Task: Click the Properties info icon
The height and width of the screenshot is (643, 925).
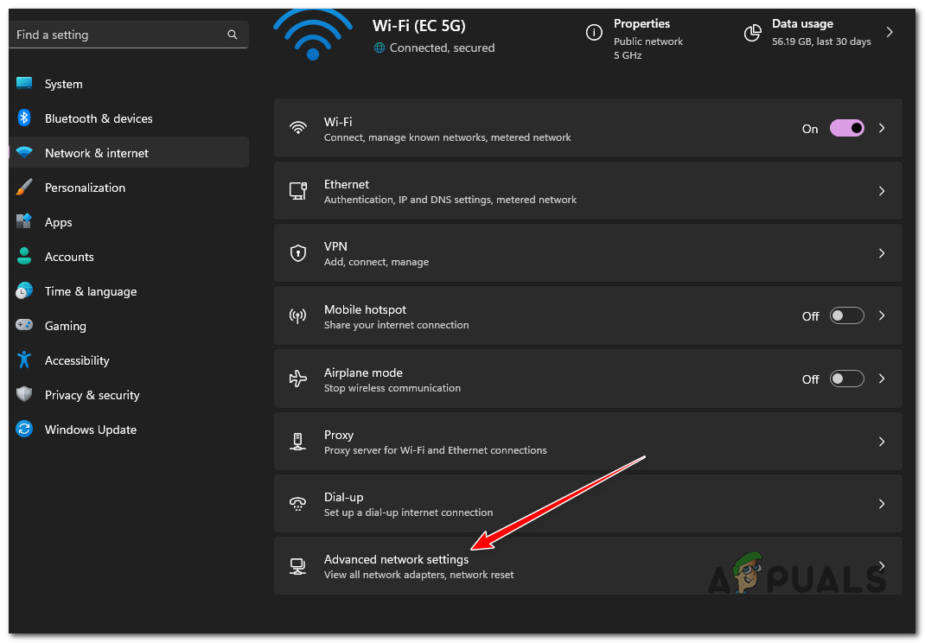Action: coord(594,33)
